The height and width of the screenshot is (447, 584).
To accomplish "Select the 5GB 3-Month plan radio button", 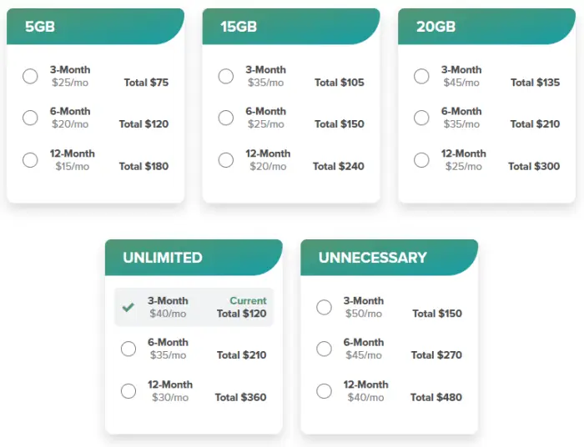I will click(x=30, y=76).
